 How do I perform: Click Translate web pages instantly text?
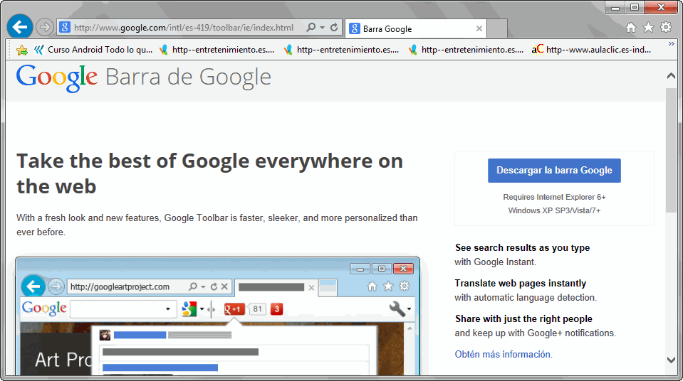pos(521,284)
